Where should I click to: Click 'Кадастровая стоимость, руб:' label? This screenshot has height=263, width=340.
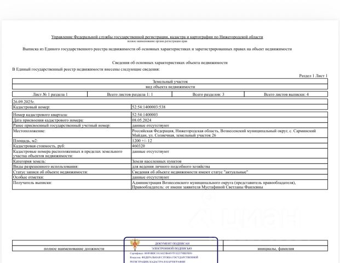(39, 146)
